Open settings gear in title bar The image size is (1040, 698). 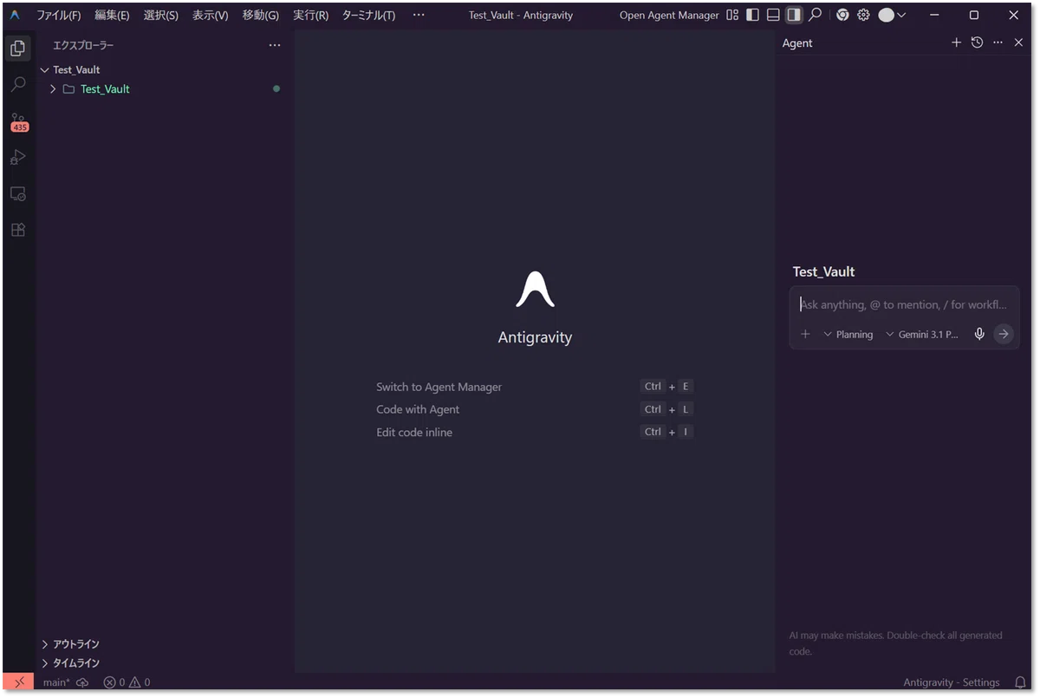click(x=863, y=15)
